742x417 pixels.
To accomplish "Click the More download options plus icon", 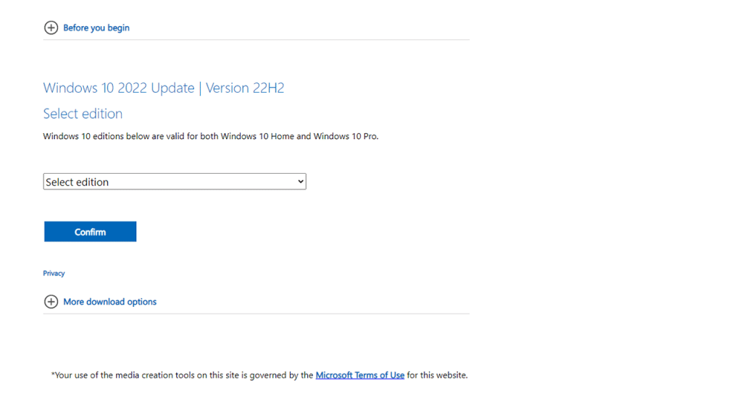I will pos(51,302).
